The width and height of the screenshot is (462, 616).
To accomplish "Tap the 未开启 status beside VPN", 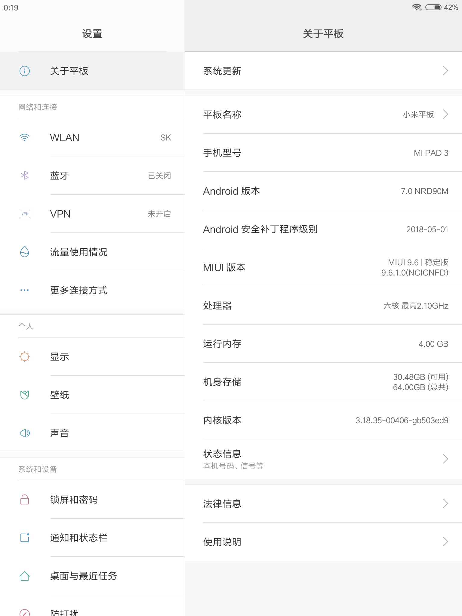I will (159, 214).
